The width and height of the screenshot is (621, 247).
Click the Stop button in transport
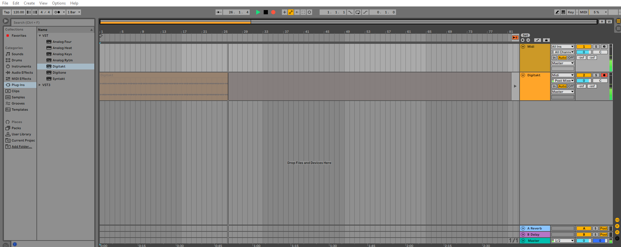[266, 12]
